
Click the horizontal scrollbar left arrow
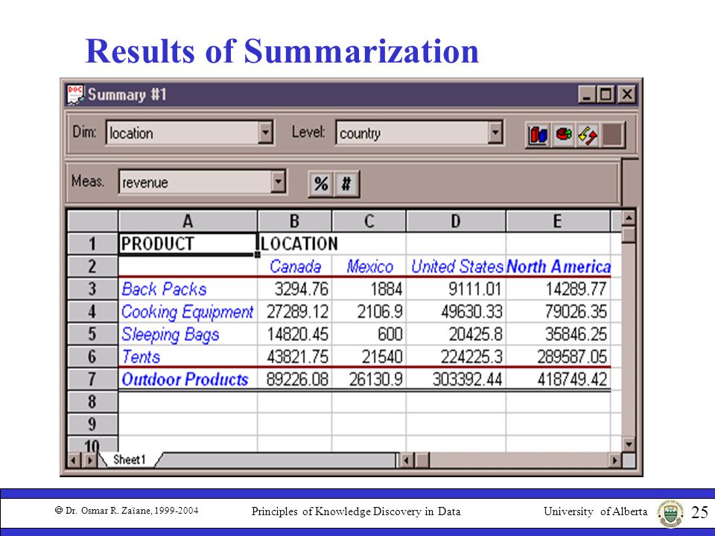(407, 460)
